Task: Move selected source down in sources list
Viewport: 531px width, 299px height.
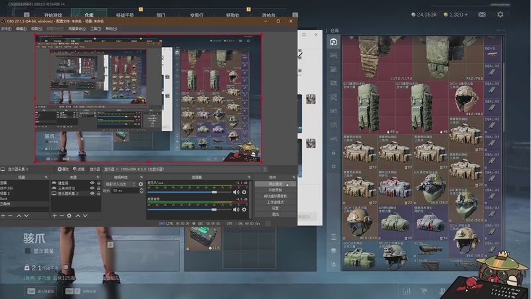Action: click(85, 215)
